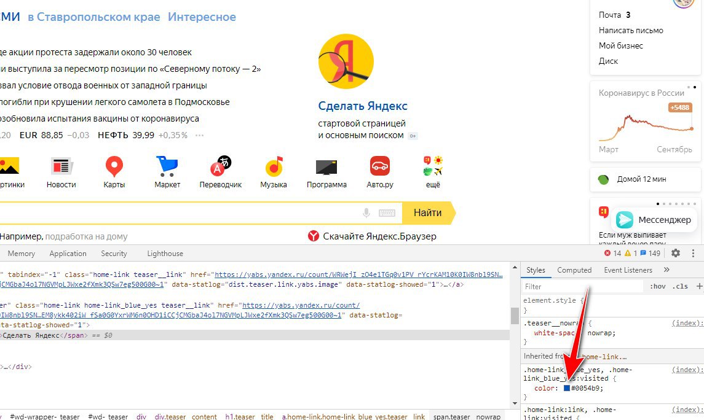The height and width of the screenshot is (420, 704).
Task: Select span.teaser nowrap breadcrumb
Action: (467, 416)
